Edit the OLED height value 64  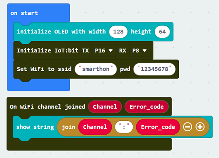click(162, 32)
